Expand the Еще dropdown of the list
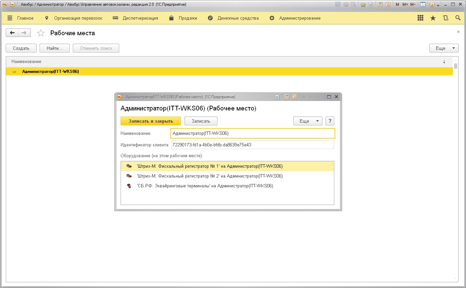466x288 pixels. coord(444,48)
